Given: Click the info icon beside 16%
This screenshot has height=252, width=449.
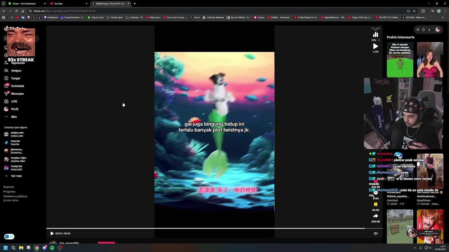Looking at the screenshot, I should coord(378,40).
